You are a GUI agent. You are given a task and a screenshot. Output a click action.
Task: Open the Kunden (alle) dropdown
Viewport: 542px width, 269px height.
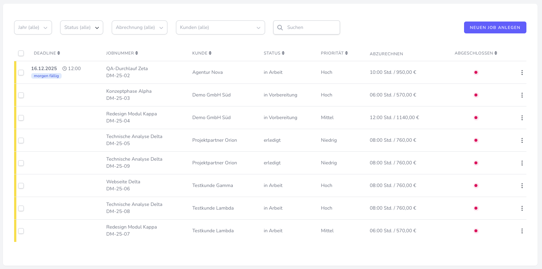(221, 27)
